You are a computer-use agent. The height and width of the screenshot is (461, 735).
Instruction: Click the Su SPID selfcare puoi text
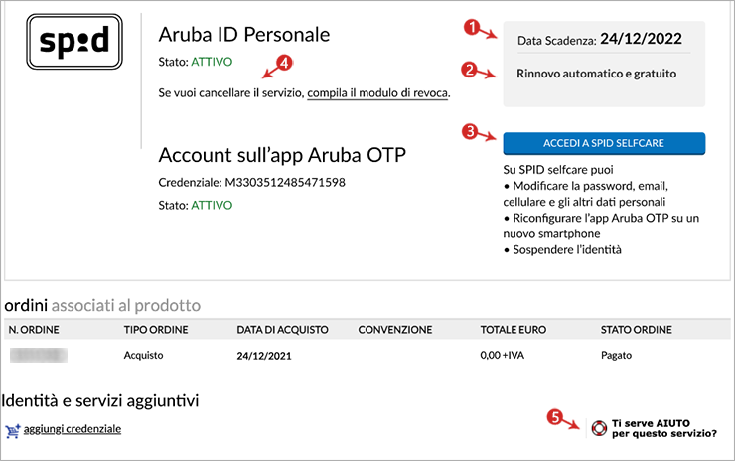click(x=558, y=169)
